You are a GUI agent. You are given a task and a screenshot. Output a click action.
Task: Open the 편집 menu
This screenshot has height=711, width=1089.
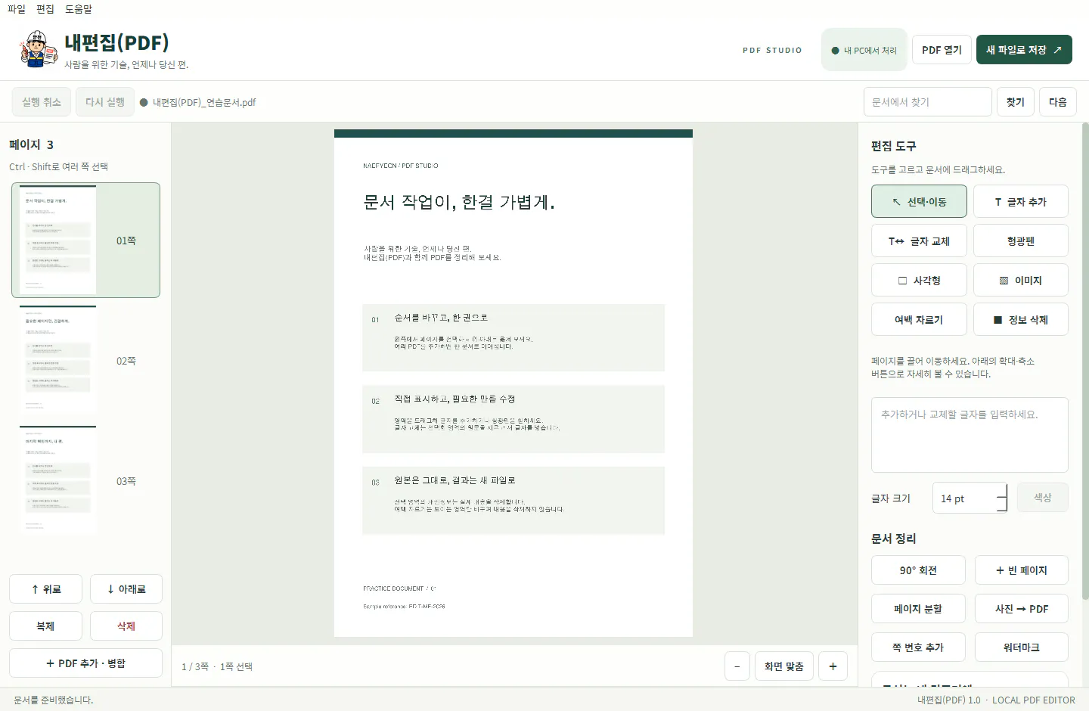tap(45, 9)
